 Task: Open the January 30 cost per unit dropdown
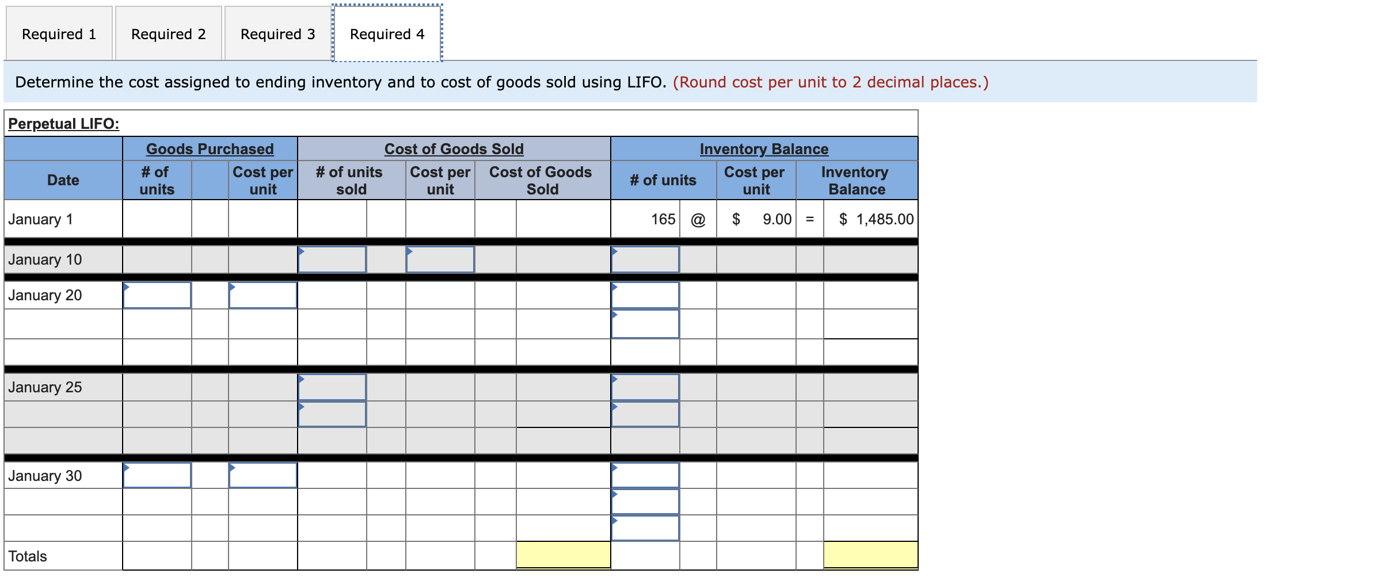(x=262, y=476)
